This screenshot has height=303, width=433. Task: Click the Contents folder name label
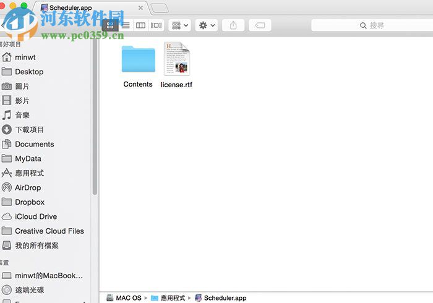click(138, 84)
